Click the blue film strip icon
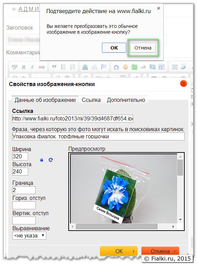 (152, 67)
